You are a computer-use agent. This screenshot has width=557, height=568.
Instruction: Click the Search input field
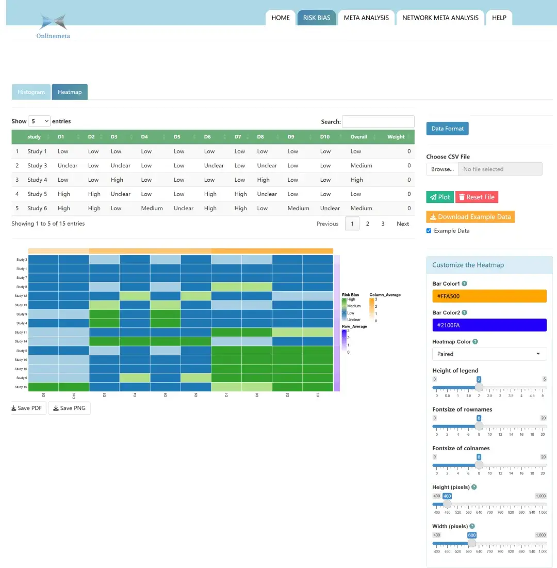[x=378, y=121]
